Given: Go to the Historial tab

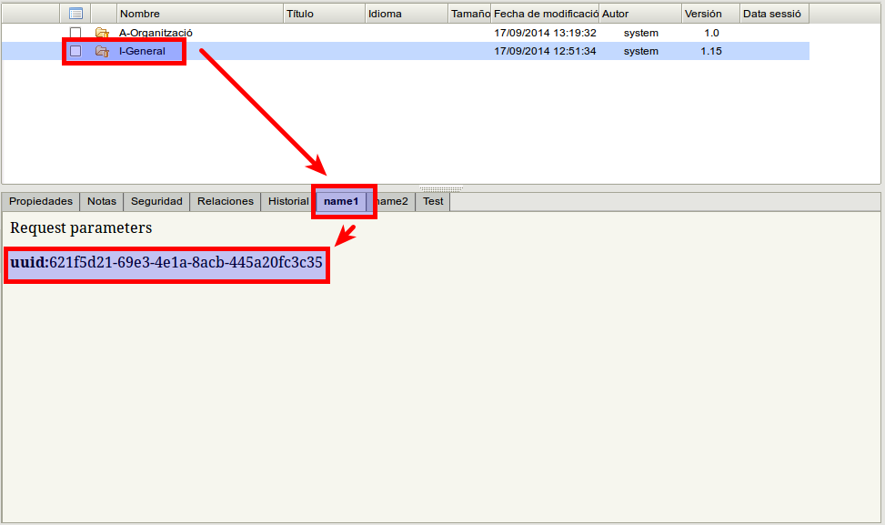Looking at the screenshot, I should pyautogui.click(x=287, y=201).
